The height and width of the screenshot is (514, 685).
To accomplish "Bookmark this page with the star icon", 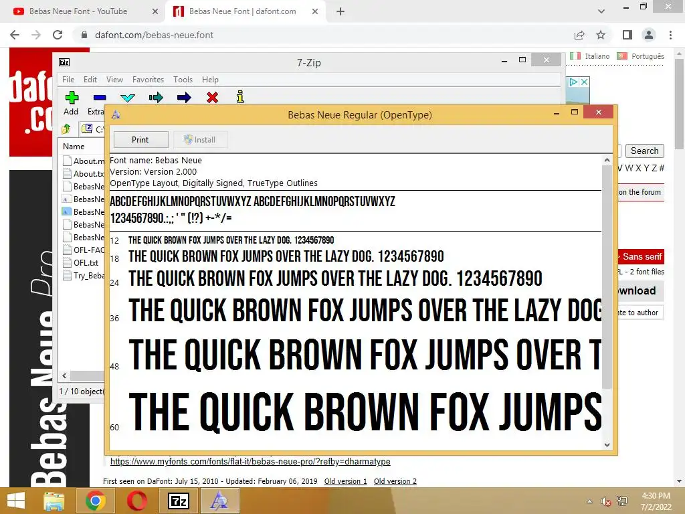I will coord(601,35).
